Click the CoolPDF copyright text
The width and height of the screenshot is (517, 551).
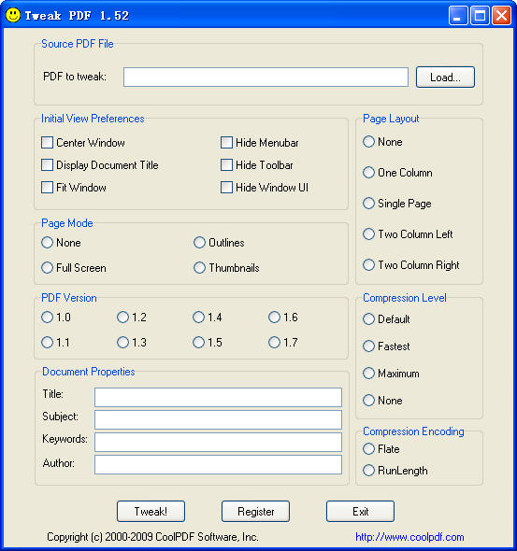152,537
